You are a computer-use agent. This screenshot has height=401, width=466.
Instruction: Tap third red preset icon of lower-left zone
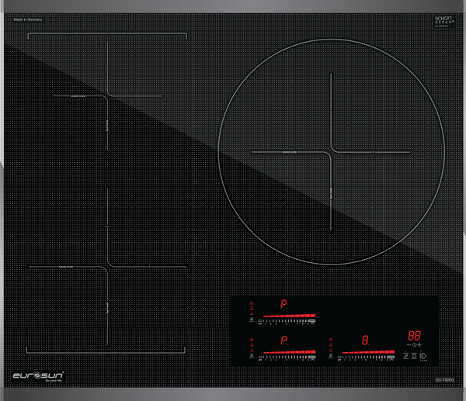tap(252, 350)
